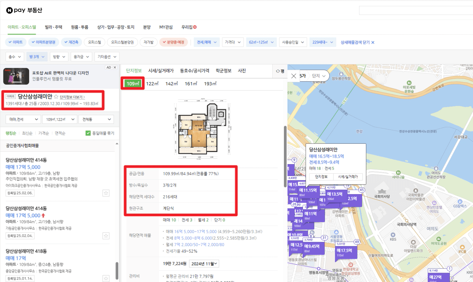This screenshot has height=282, width=473.
Task: Open the 전체동 building select dropdown
Action: coord(96,119)
